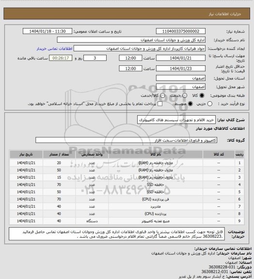The image size is (254, 279).
Task: Click the تعداد / مقدار column header
Action: click(x=59, y=154)
